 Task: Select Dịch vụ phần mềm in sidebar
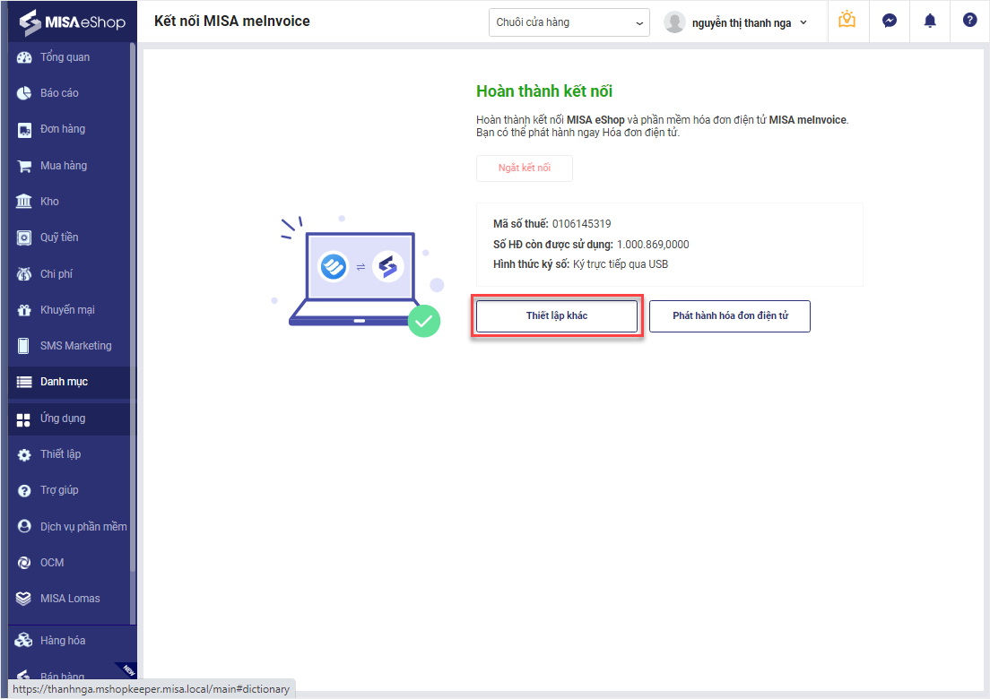point(83,527)
